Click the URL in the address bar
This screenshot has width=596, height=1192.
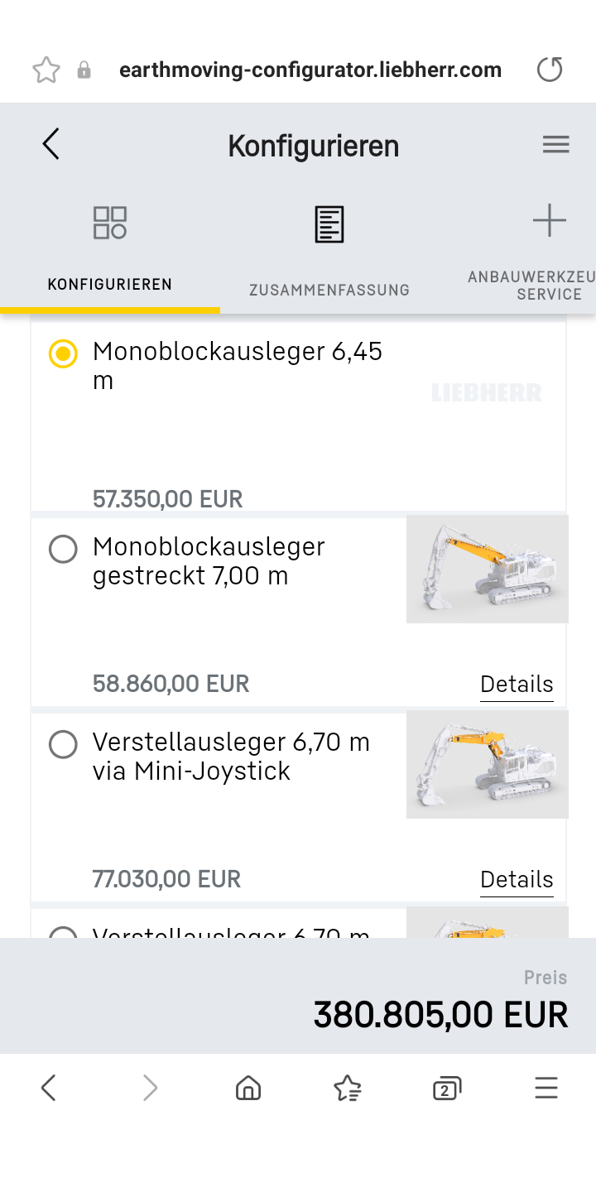point(310,70)
